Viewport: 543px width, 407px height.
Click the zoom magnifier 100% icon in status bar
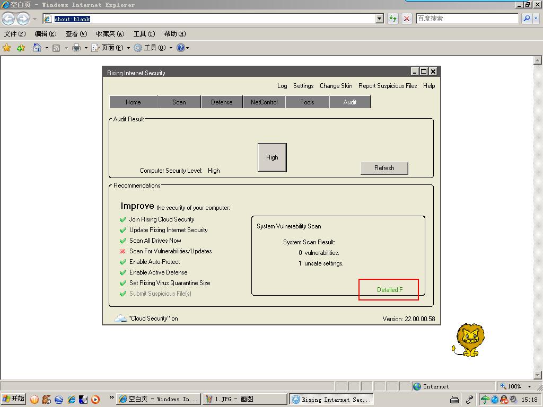tap(503, 386)
